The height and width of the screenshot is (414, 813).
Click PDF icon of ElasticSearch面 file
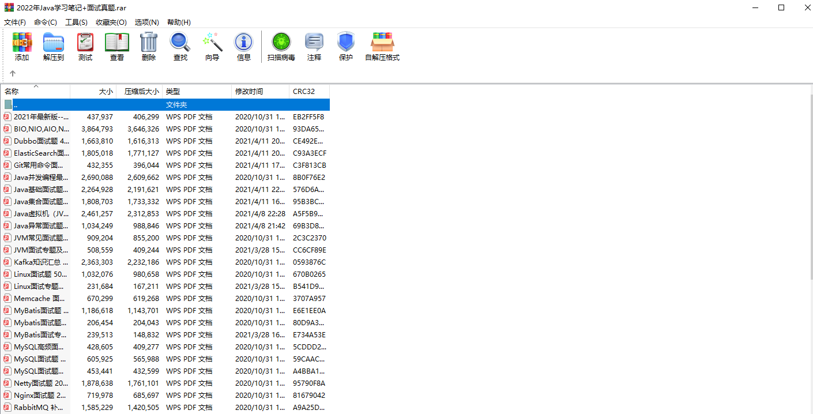[x=7, y=153]
